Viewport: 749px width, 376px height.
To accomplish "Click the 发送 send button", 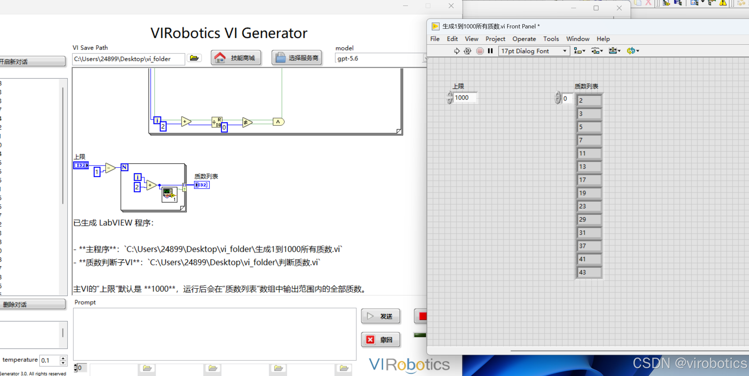I will point(381,316).
